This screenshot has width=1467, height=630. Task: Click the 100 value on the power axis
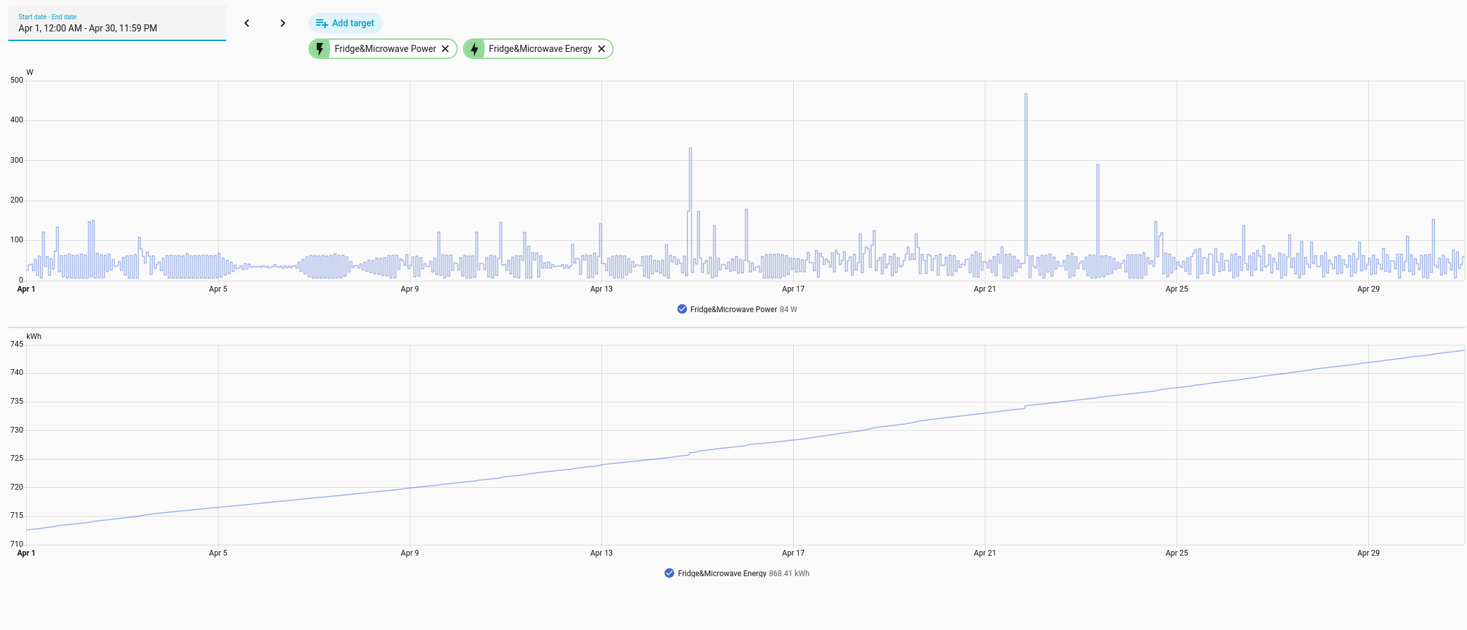coord(17,240)
